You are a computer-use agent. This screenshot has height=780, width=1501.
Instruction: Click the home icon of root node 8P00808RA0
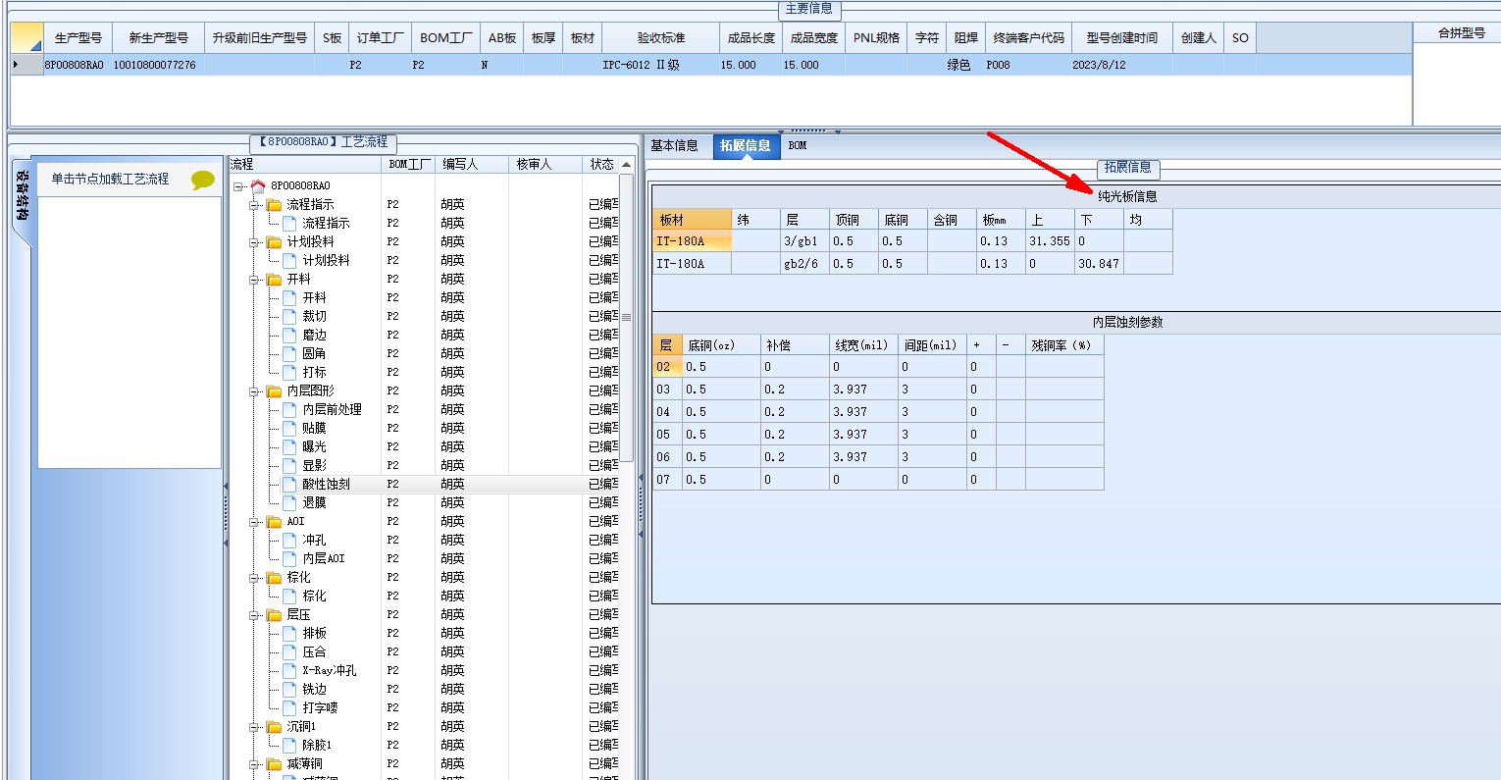pyautogui.click(x=258, y=186)
